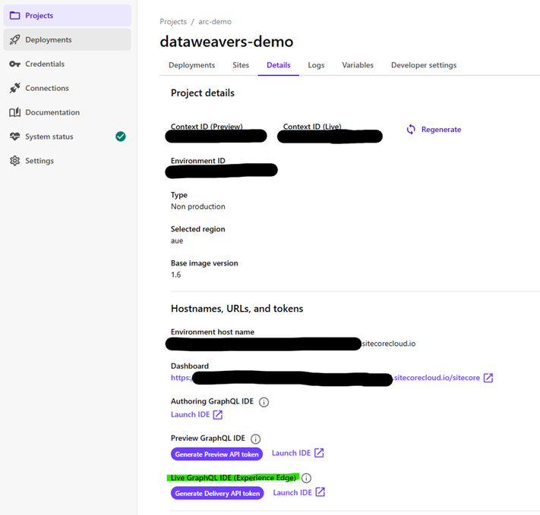Click the Projects folder icon in sidebar
The image size is (540, 515).
[x=14, y=15]
